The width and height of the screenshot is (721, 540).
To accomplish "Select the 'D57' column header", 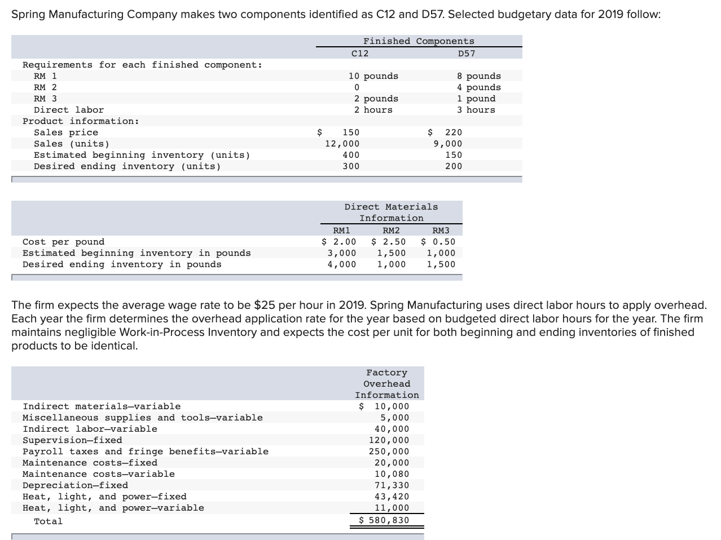I will (x=467, y=54).
